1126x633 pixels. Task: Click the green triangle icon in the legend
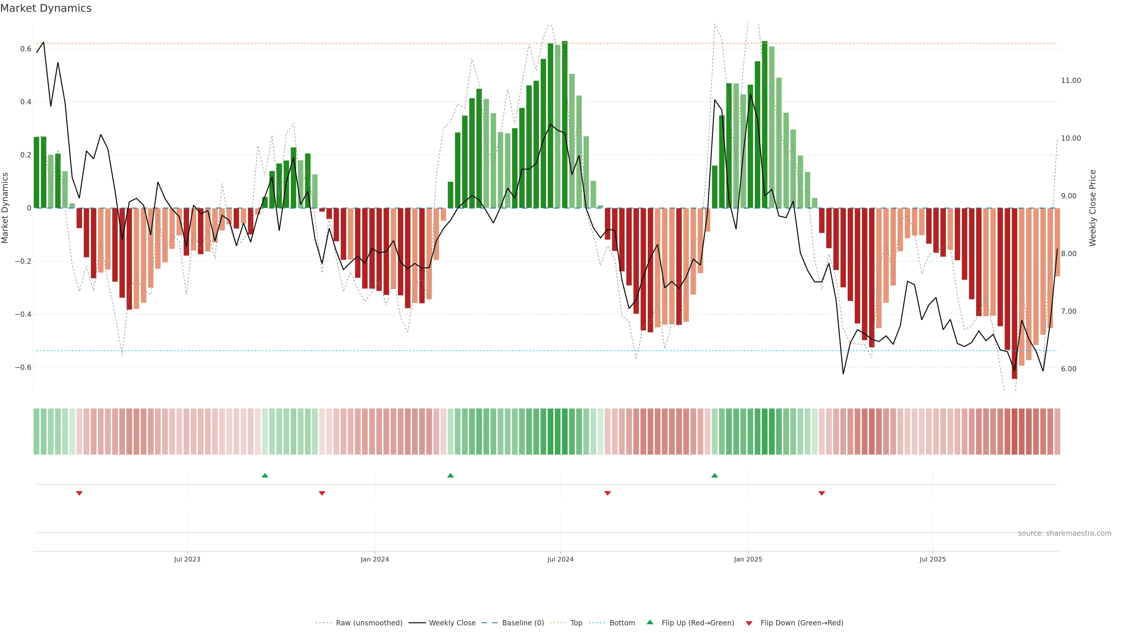click(650, 622)
